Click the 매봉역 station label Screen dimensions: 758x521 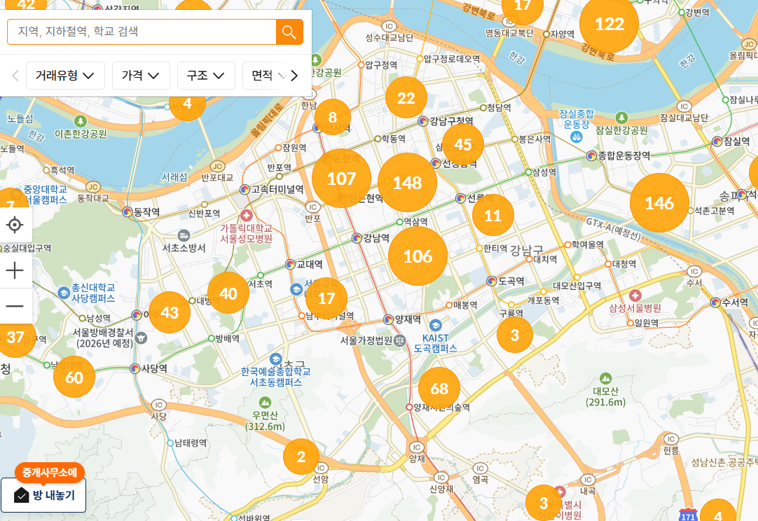click(x=465, y=305)
